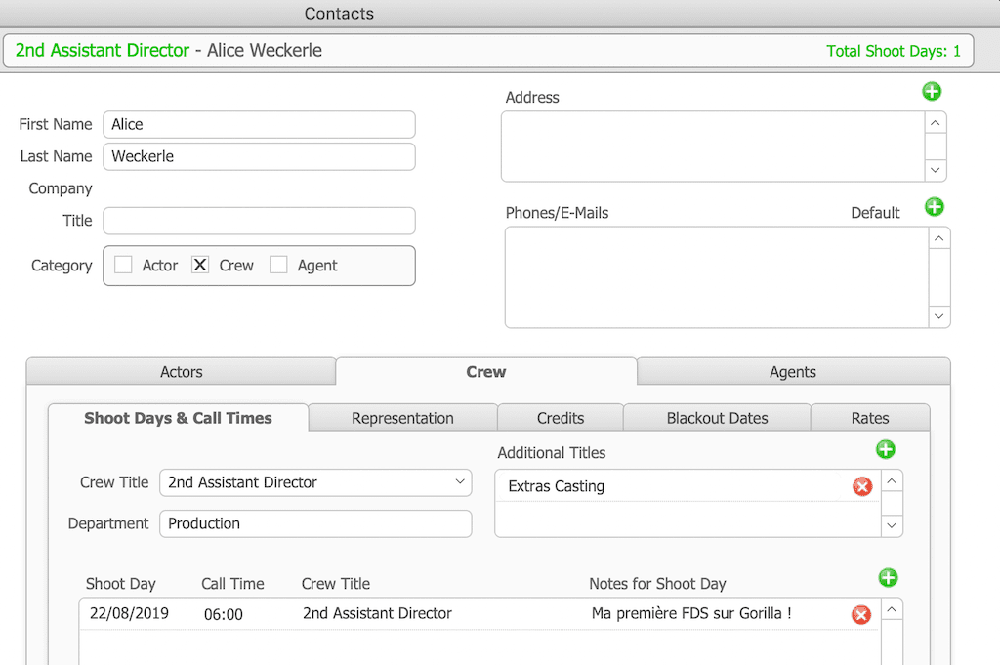This screenshot has height=665, width=1000.
Task: Remove the Extras Casting additional title
Action: pos(862,486)
